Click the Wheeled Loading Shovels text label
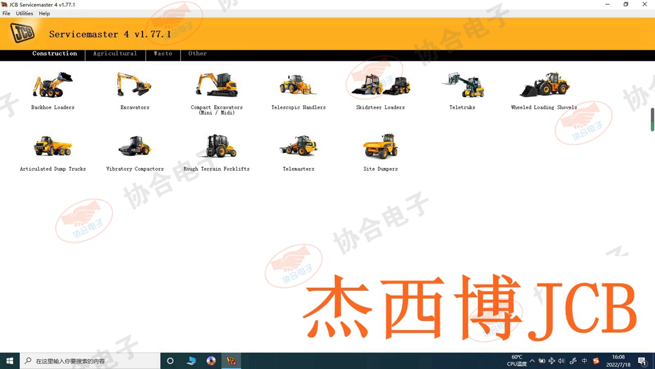Screen dimensions: 655x369 click(544, 107)
